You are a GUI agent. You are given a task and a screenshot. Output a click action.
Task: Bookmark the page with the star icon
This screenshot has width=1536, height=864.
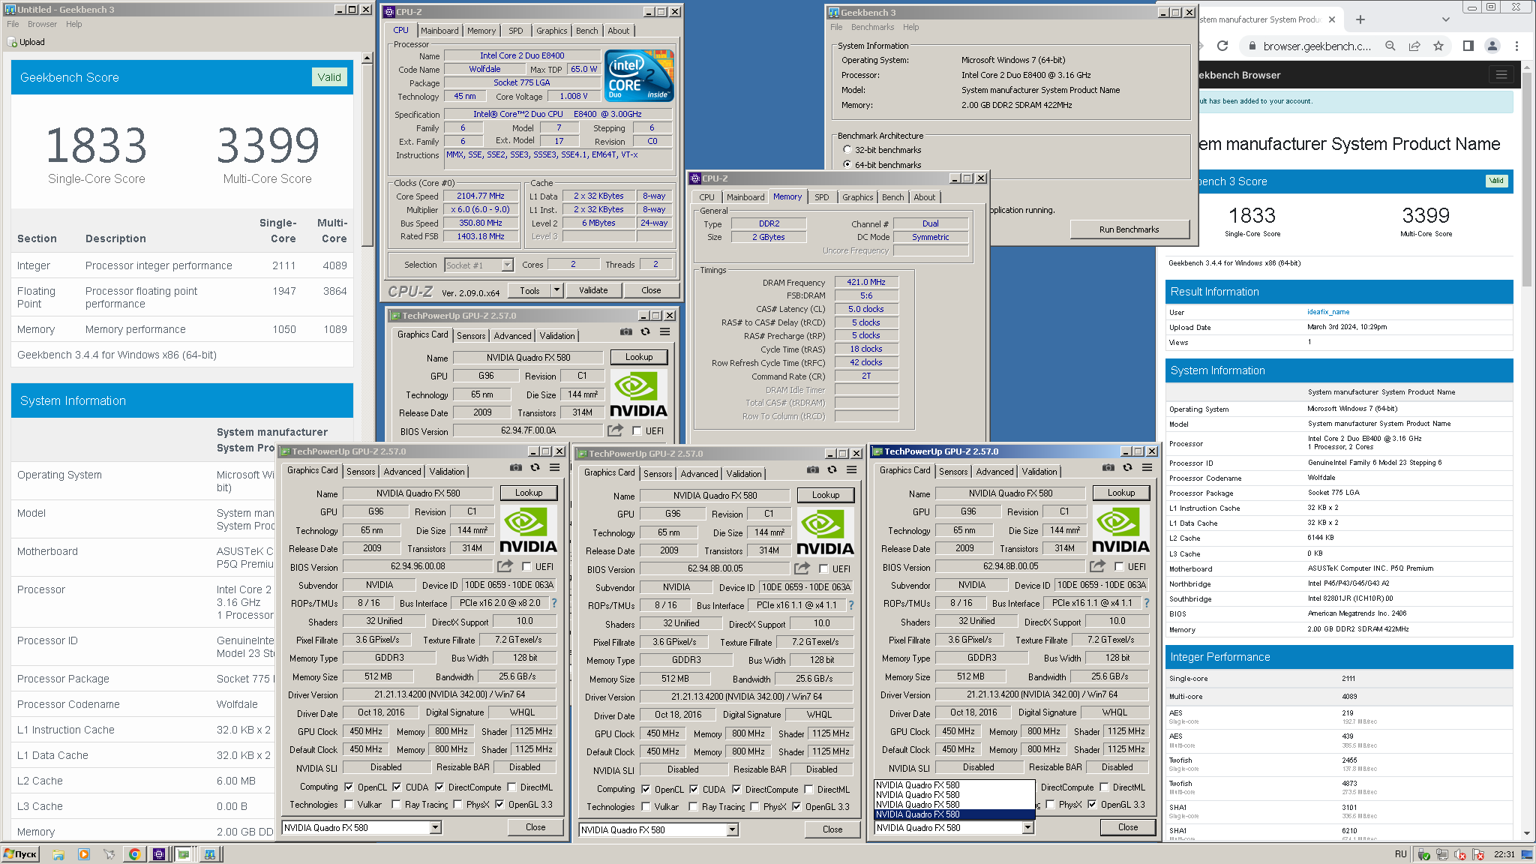point(1438,46)
